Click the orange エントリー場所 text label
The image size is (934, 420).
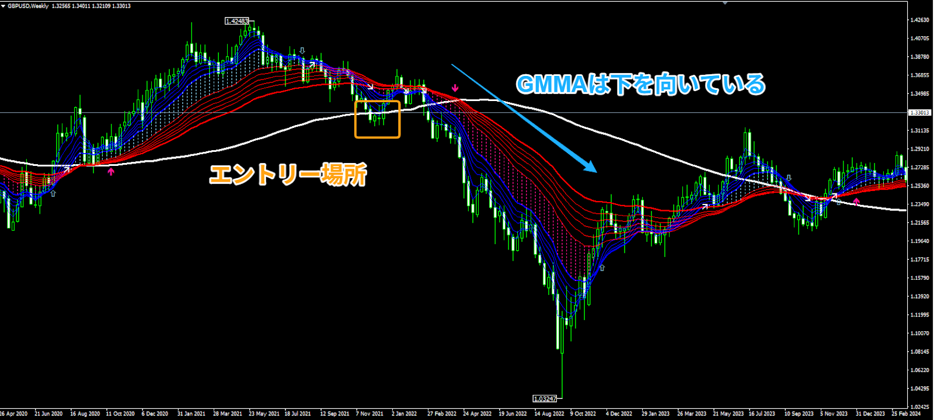point(288,175)
